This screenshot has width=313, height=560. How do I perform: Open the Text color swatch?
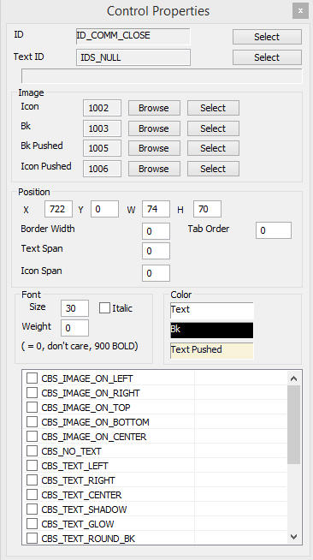pyautogui.click(x=212, y=310)
